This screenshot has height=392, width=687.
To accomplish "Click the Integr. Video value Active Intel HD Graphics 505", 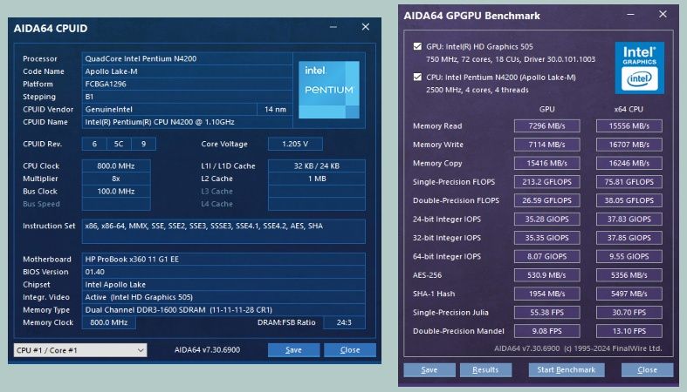I will [223, 297].
